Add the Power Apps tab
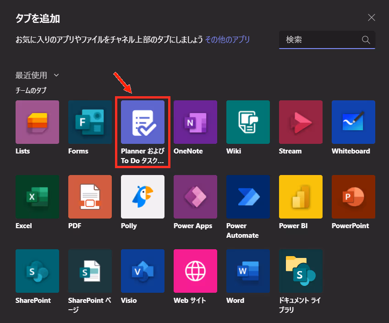 [195, 197]
